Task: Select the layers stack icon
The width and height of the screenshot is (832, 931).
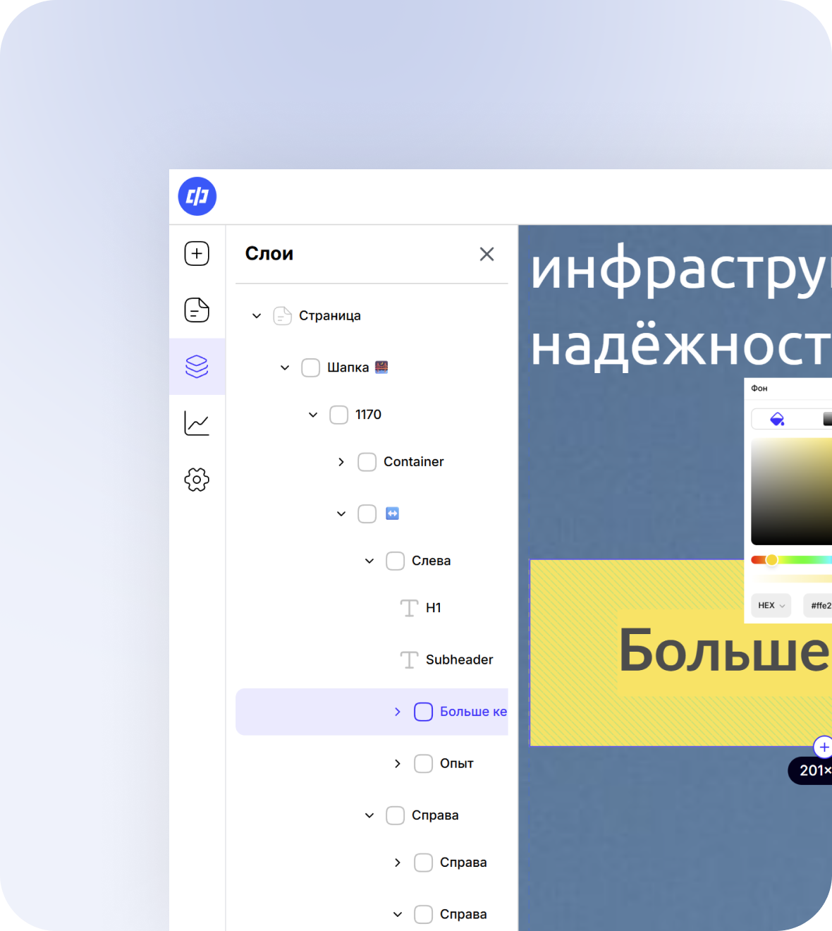Action: (197, 366)
